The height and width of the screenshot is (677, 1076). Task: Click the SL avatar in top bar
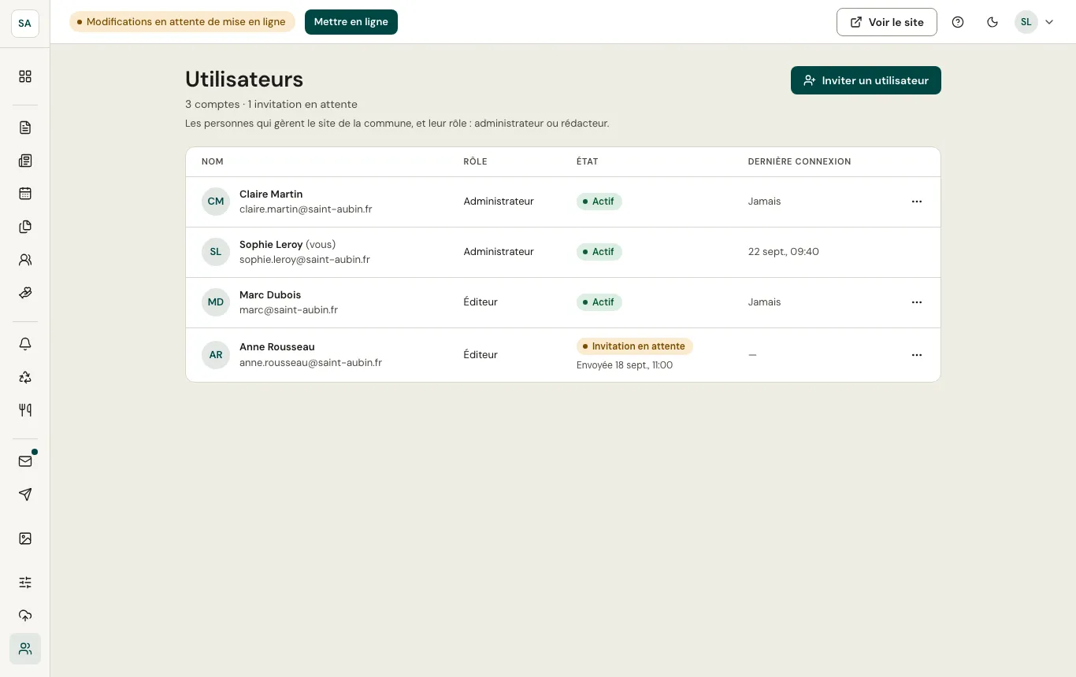(1026, 22)
